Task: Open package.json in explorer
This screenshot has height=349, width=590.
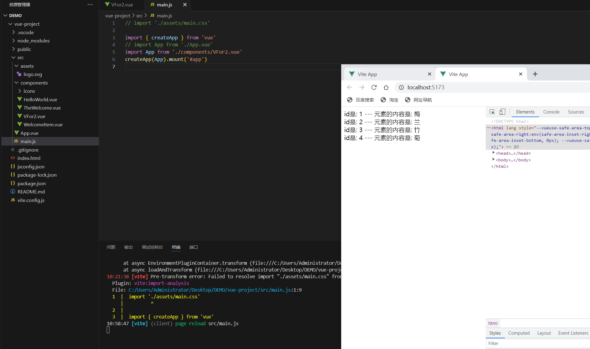Action: pyautogui.click(x=31, y=183)
